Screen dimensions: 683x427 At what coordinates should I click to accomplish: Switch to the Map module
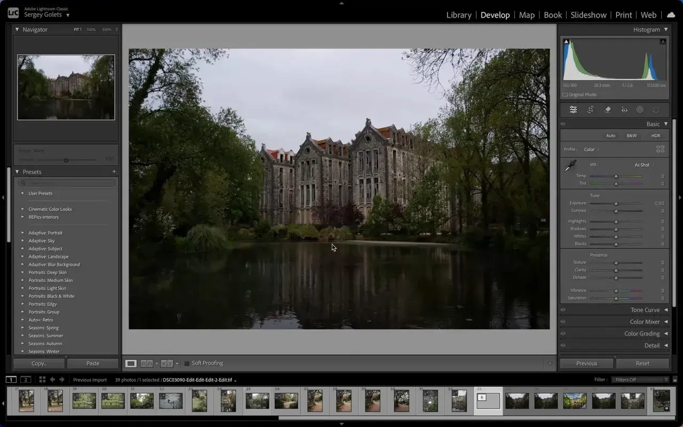(x=527, y=15)
